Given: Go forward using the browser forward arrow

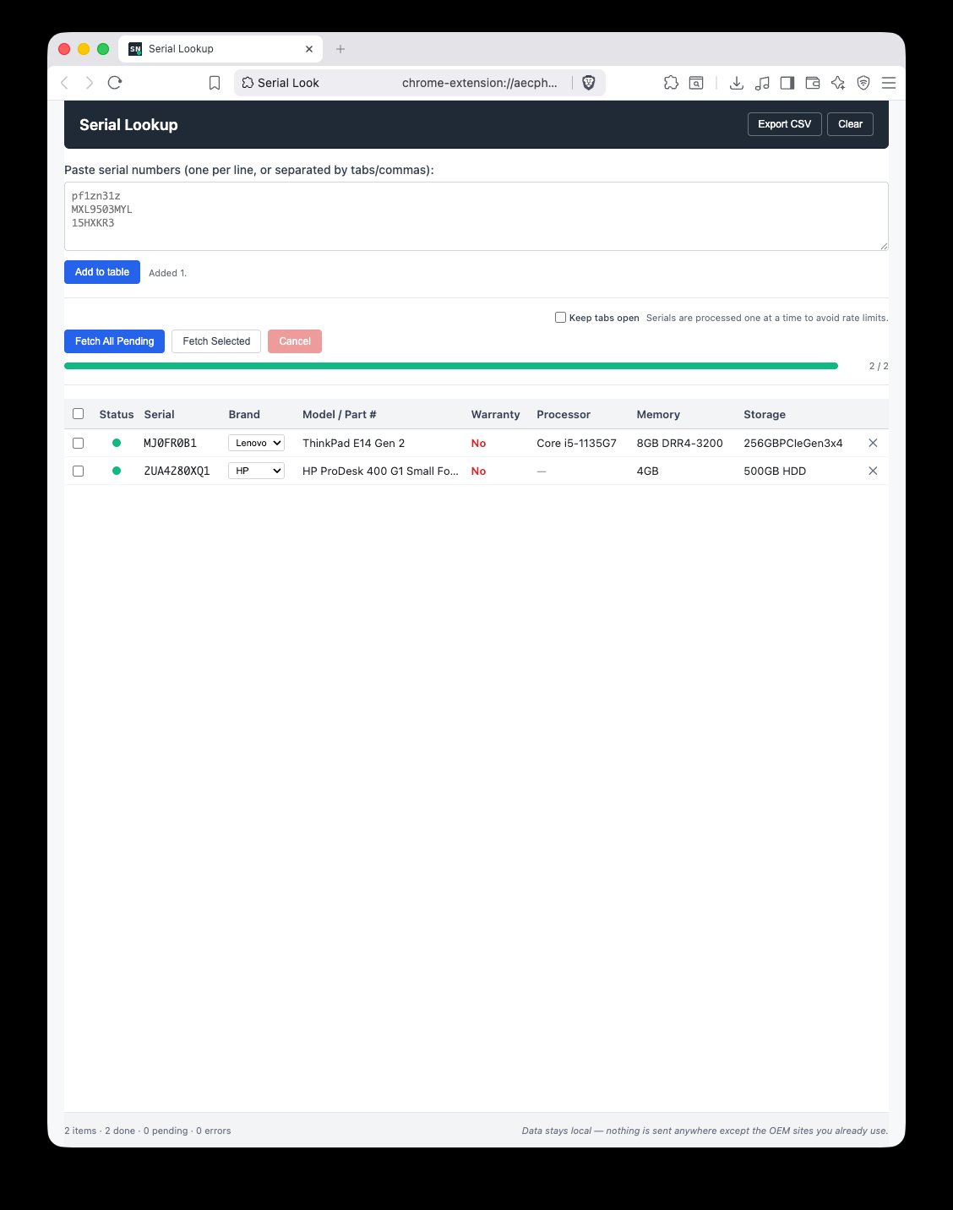Looking at the screenshot, I should [90, 83].
